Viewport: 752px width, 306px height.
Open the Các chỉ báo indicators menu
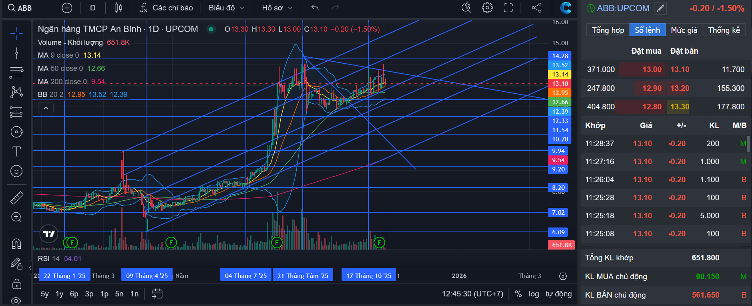[x=166, y=8]
